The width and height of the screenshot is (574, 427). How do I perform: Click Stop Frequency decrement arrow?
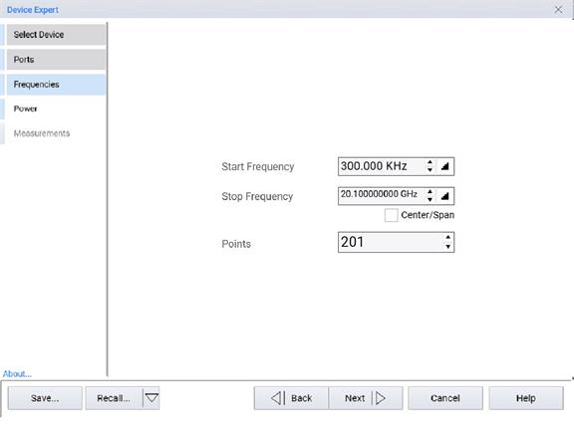430,200
